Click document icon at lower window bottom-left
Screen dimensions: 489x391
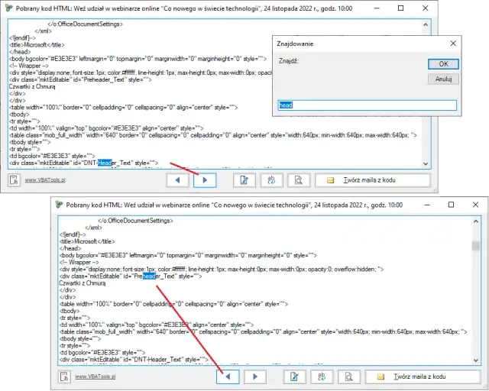(x=64, y=376)
